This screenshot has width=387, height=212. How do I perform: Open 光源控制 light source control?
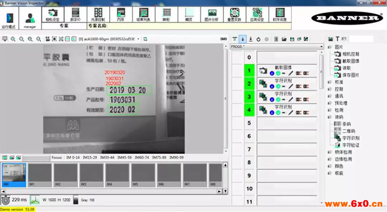98,14
